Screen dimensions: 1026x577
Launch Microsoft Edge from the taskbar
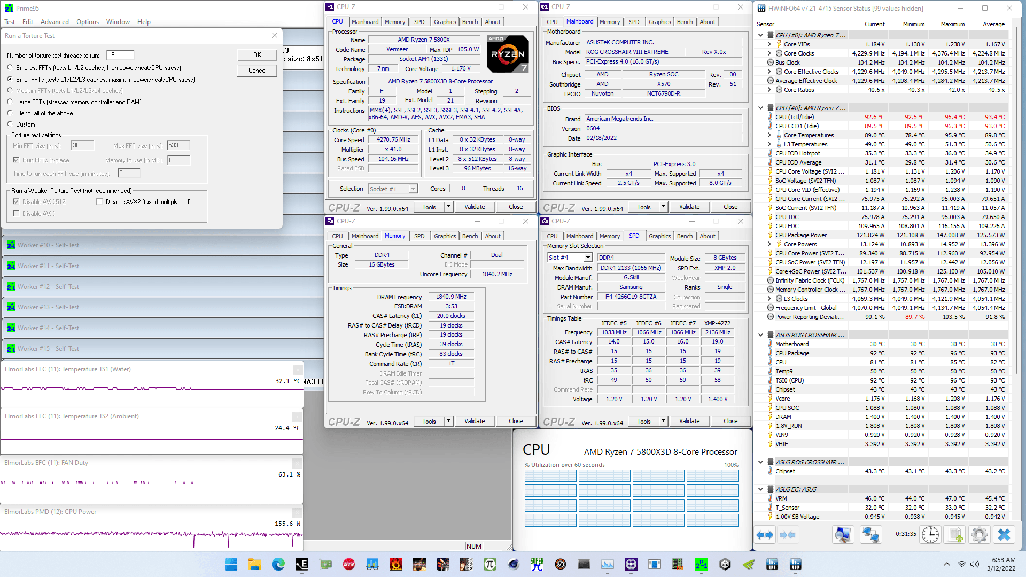click(278, 564)
